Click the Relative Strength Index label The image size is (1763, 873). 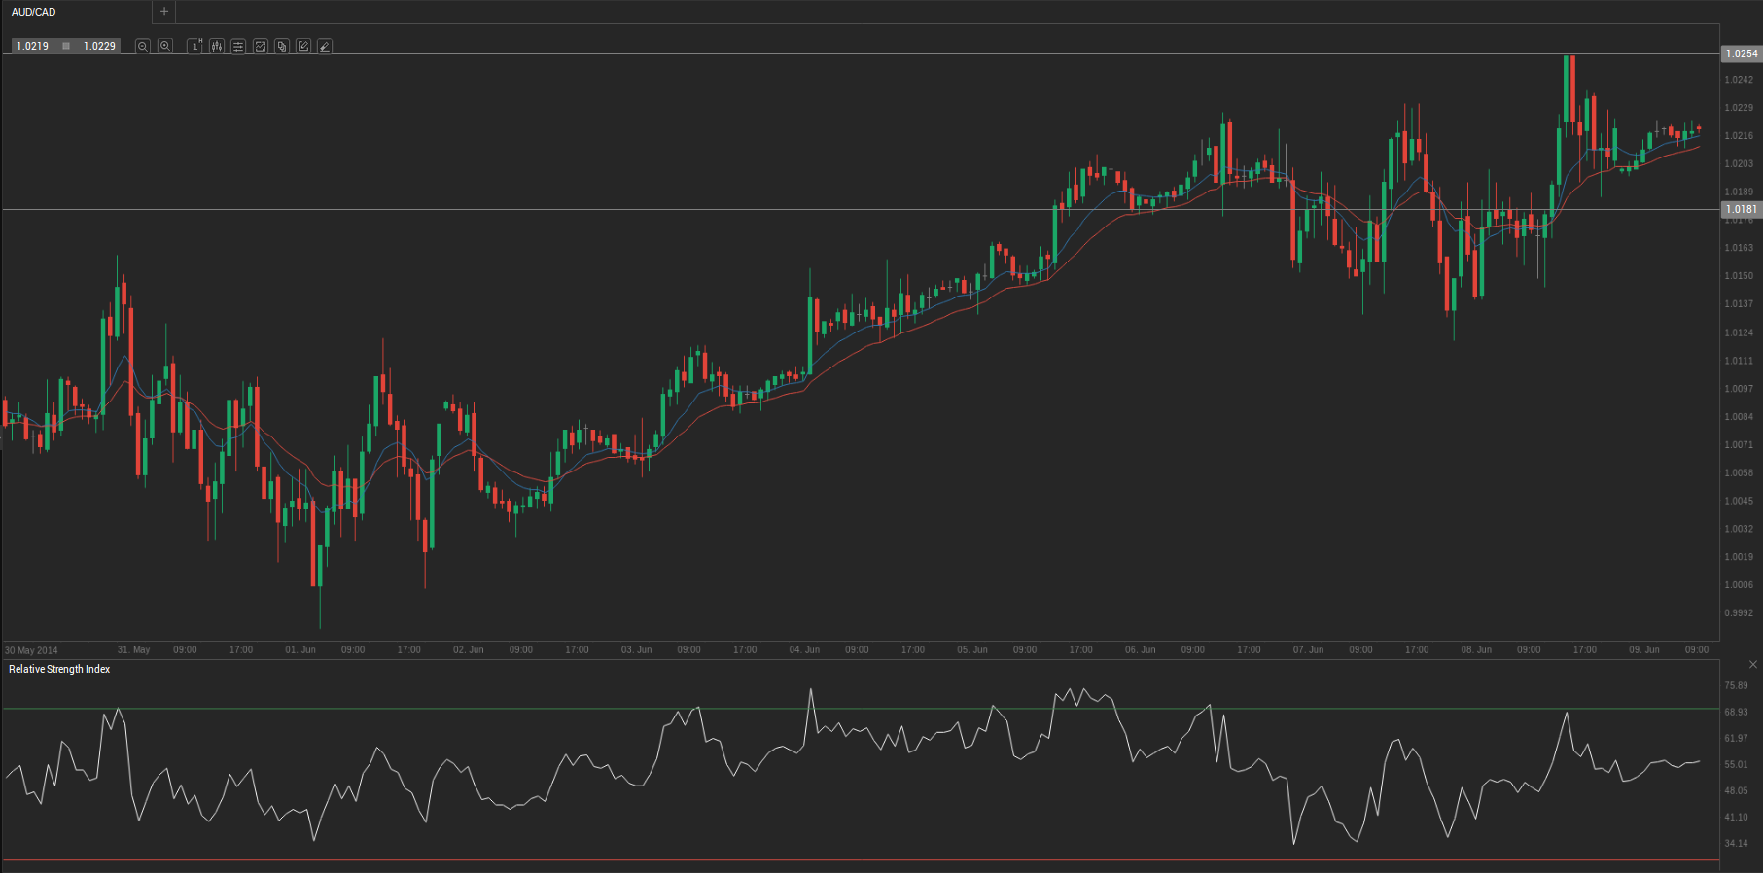click(59, 669)
